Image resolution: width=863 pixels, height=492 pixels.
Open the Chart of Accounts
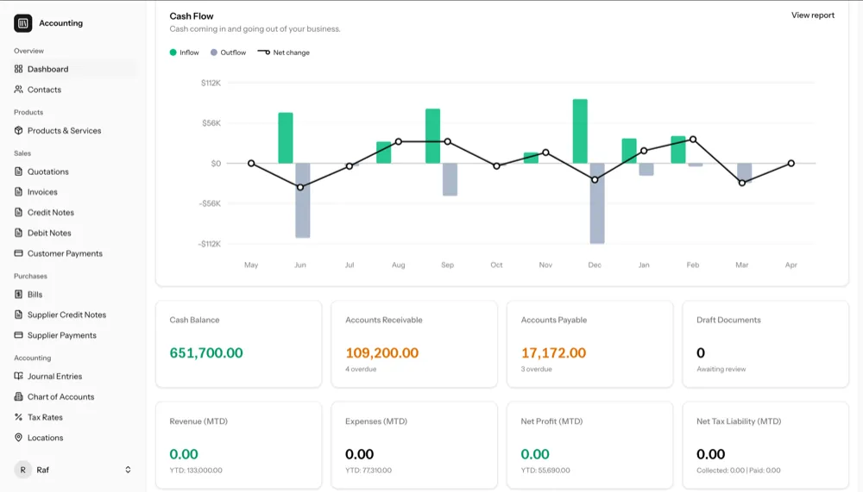(x=73, y=396)
